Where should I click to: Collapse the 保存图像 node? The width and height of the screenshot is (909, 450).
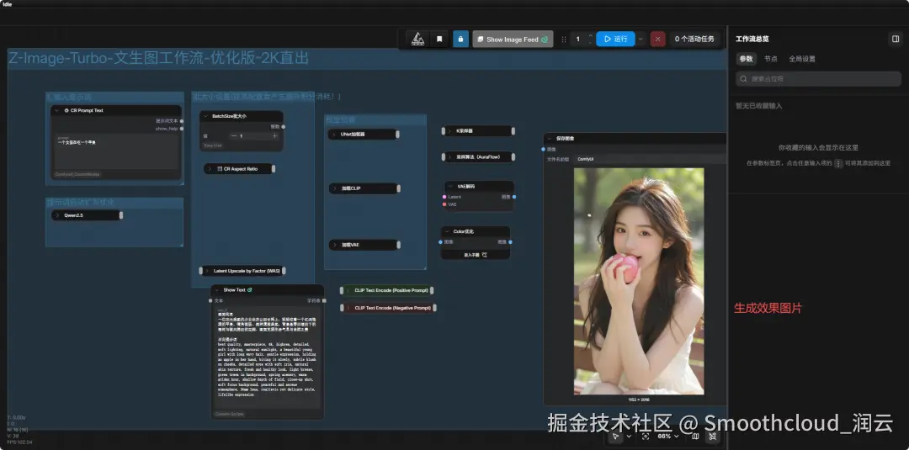pos(550,139)
